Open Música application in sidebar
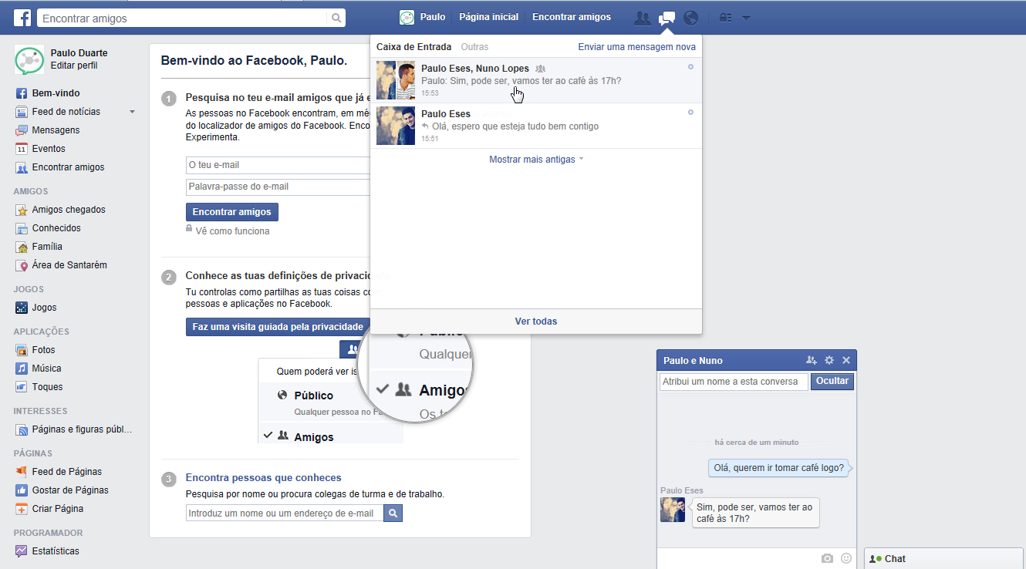The image size is (1026, 569). (x=46, y=369)
